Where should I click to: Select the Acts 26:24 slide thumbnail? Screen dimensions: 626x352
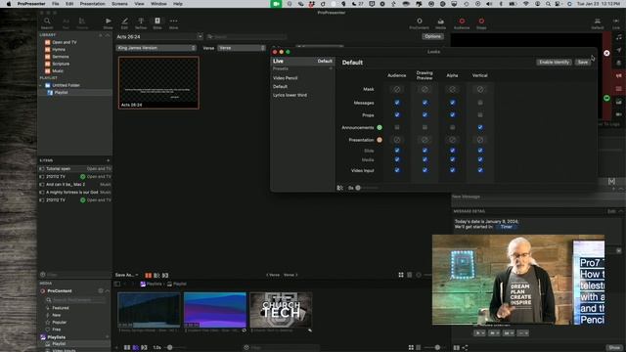pos(158,82)
